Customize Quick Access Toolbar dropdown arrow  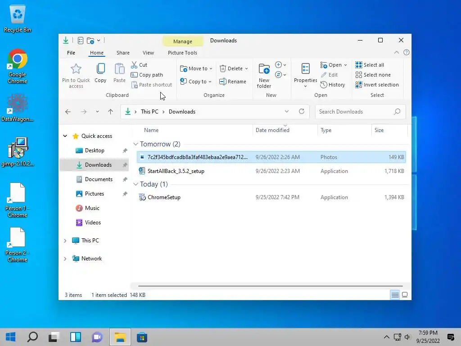tap(99, 40)
